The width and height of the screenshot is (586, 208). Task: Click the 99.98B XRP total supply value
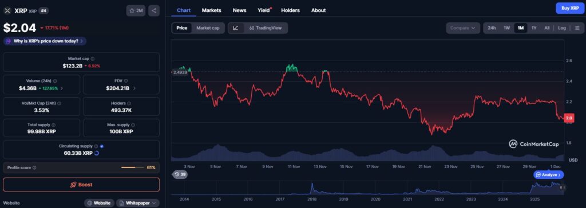[x=41, y=131]
